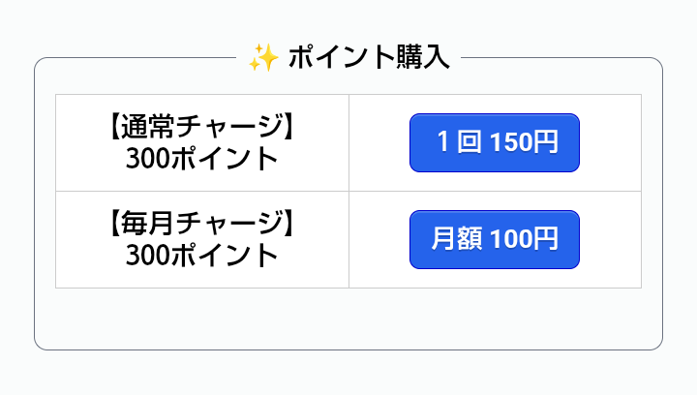The image size is (697, 395).
Task: Click the 毎月チャージ 300ポイント description text
Action: click(201, 240)
